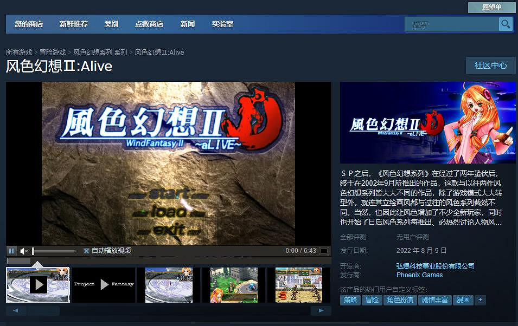518x326 pixels.
Task: Disable the 自动播放视频 autoplay option
Action: point(86,250)
